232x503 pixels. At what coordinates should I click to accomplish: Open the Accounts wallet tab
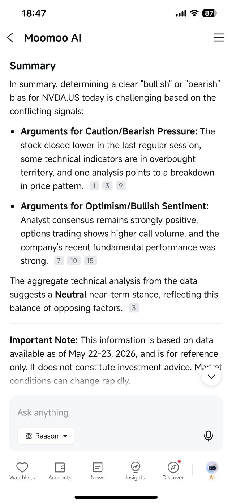point(60,471)
